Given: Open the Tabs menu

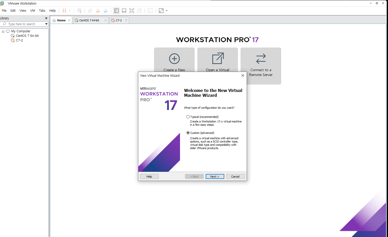Looking at the screenshot, I should (x=42, y=11).
